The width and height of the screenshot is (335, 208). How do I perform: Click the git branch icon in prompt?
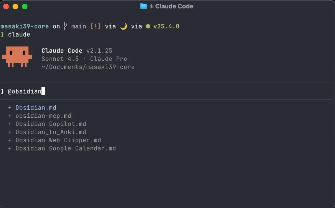tap(66, 26)
